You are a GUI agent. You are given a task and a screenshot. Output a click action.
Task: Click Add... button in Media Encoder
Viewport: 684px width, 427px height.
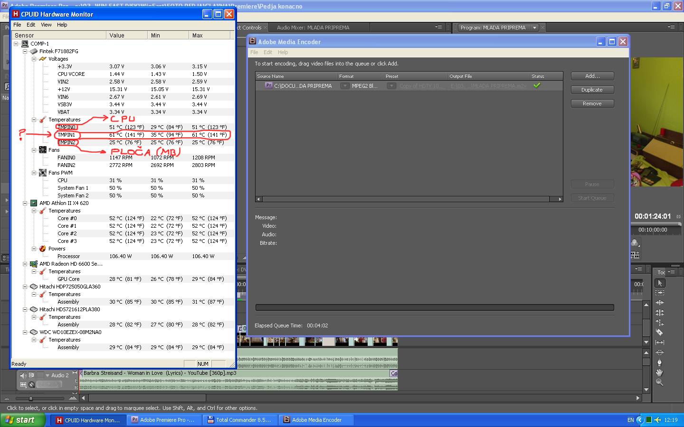click(592, 76)
